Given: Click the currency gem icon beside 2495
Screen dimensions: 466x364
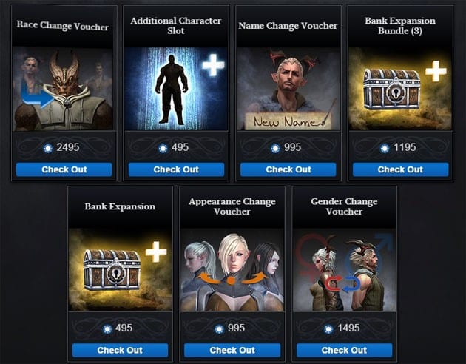Looking at the screenshot, I should [48, 148].
